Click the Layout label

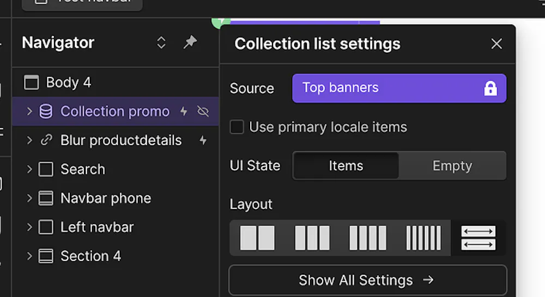click(x=251, y=205)
